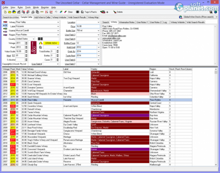Open the Tools menu

pyautogui.click(x=28, y=7)
